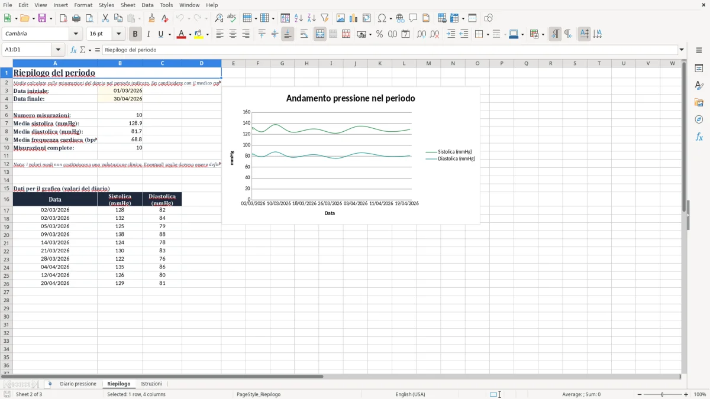Image resolution: width=710 pixels, height=399 pixels.
Task: Click the Formula equals button
Action: click(98, 50)
